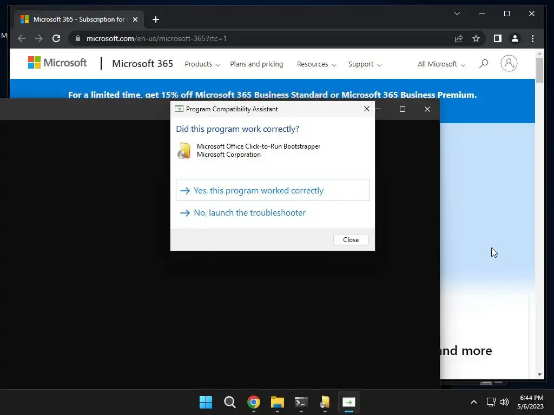
Task: Show hidden system tray icons
Action: pyautogui.click(x=474, y=402)
